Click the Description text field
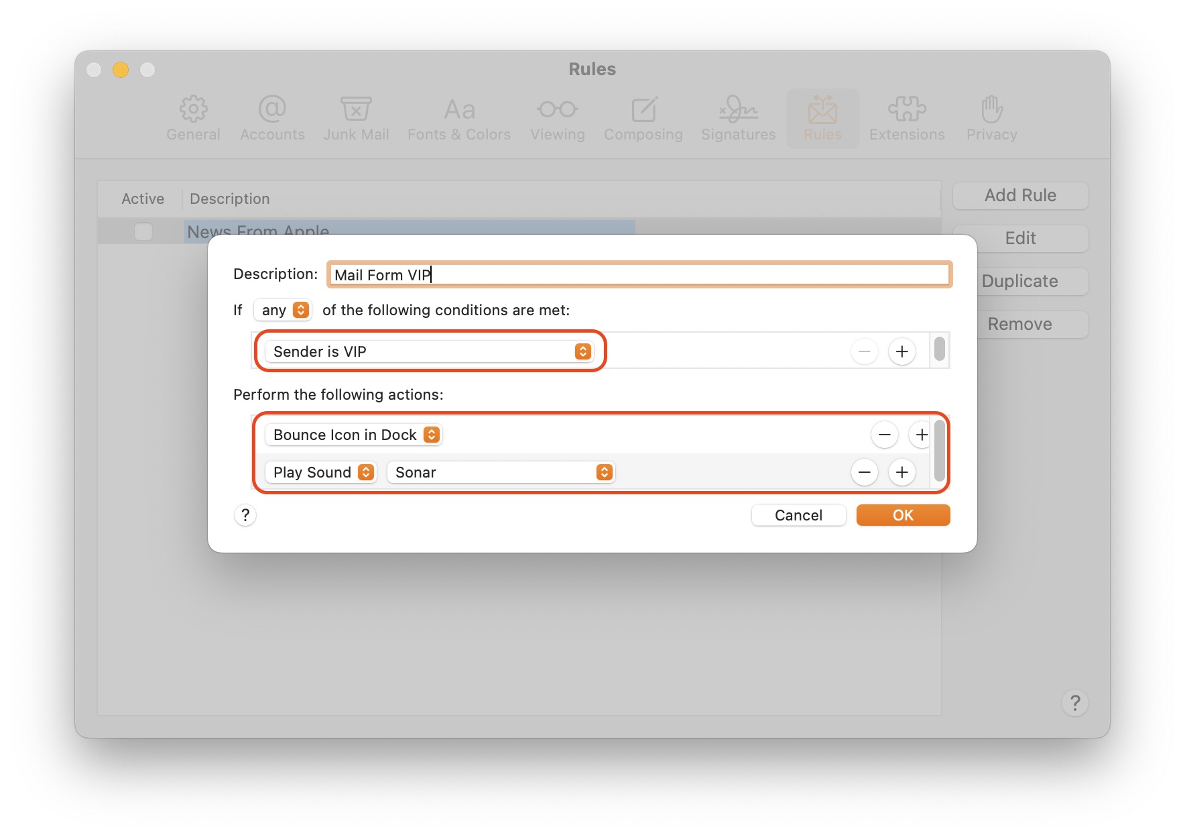The width and height of the screenshot is (1185, 837). click(x=639, y=275)
